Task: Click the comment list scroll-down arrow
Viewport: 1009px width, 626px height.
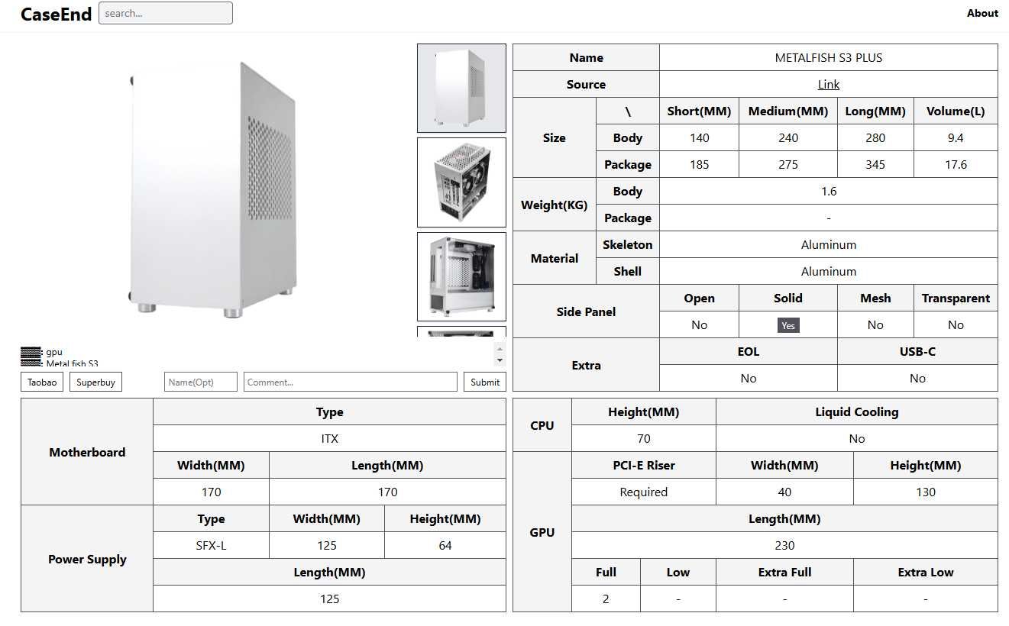Action: tap(500, 360)
